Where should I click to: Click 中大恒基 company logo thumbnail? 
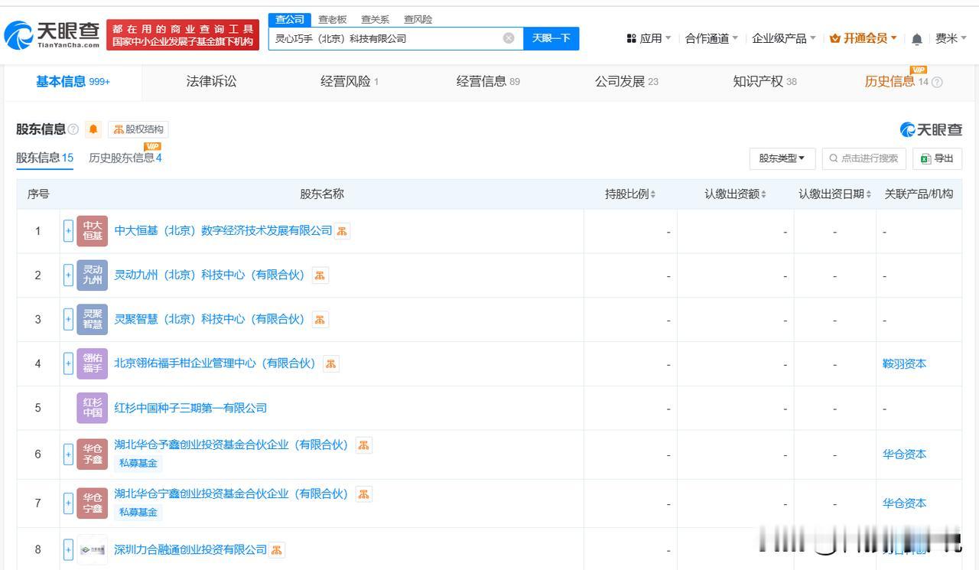(93, 231)
